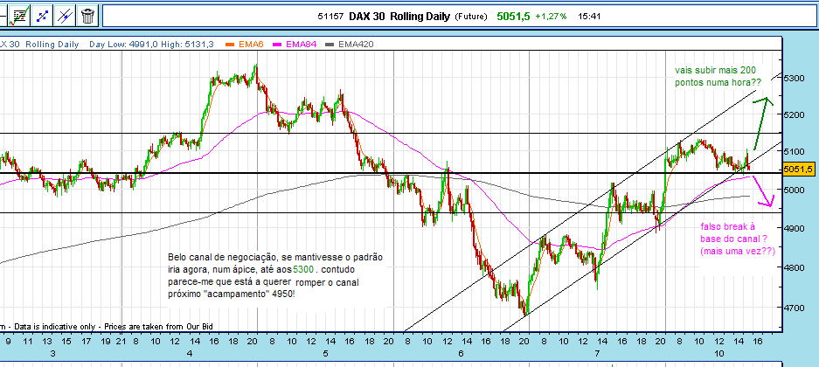Click the grey EMA420 legend swatch
The image size is (819, 367).
click(x=330, y=45)
